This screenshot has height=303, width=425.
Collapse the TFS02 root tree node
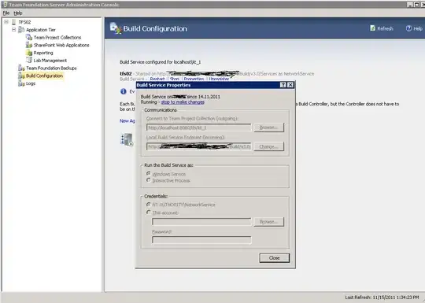point(6,22)
